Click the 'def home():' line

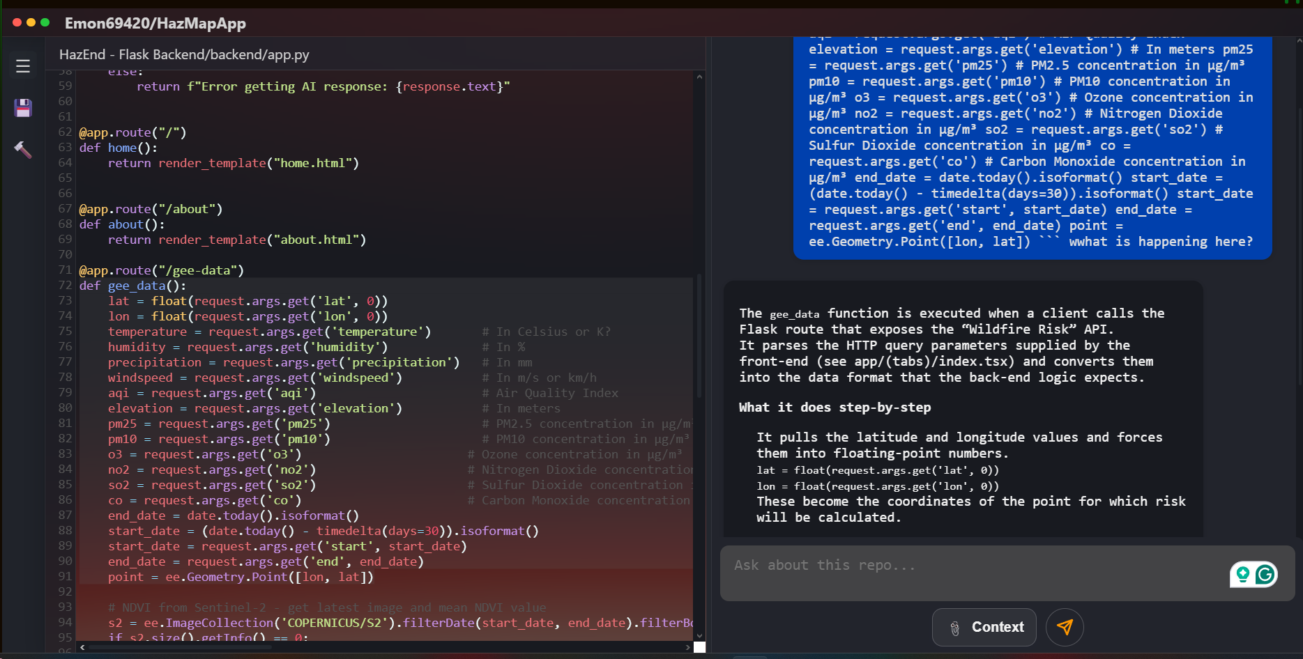coord(119,148)
